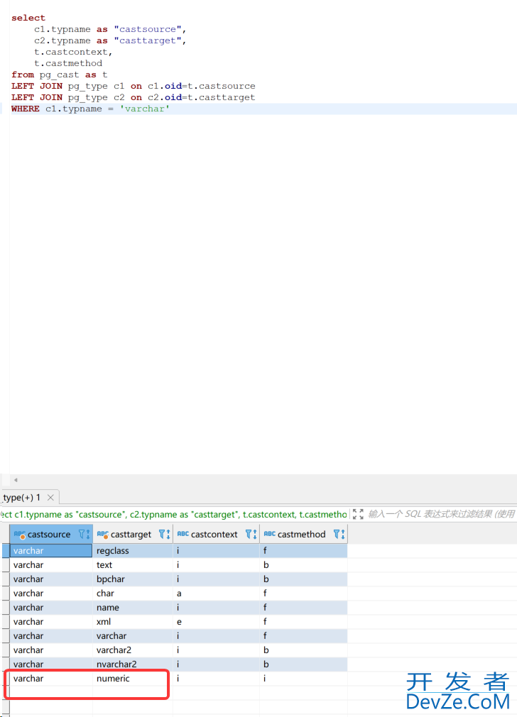
Task: Close the pg_type(+) 1 result tab
Action: tap(50, 498)
